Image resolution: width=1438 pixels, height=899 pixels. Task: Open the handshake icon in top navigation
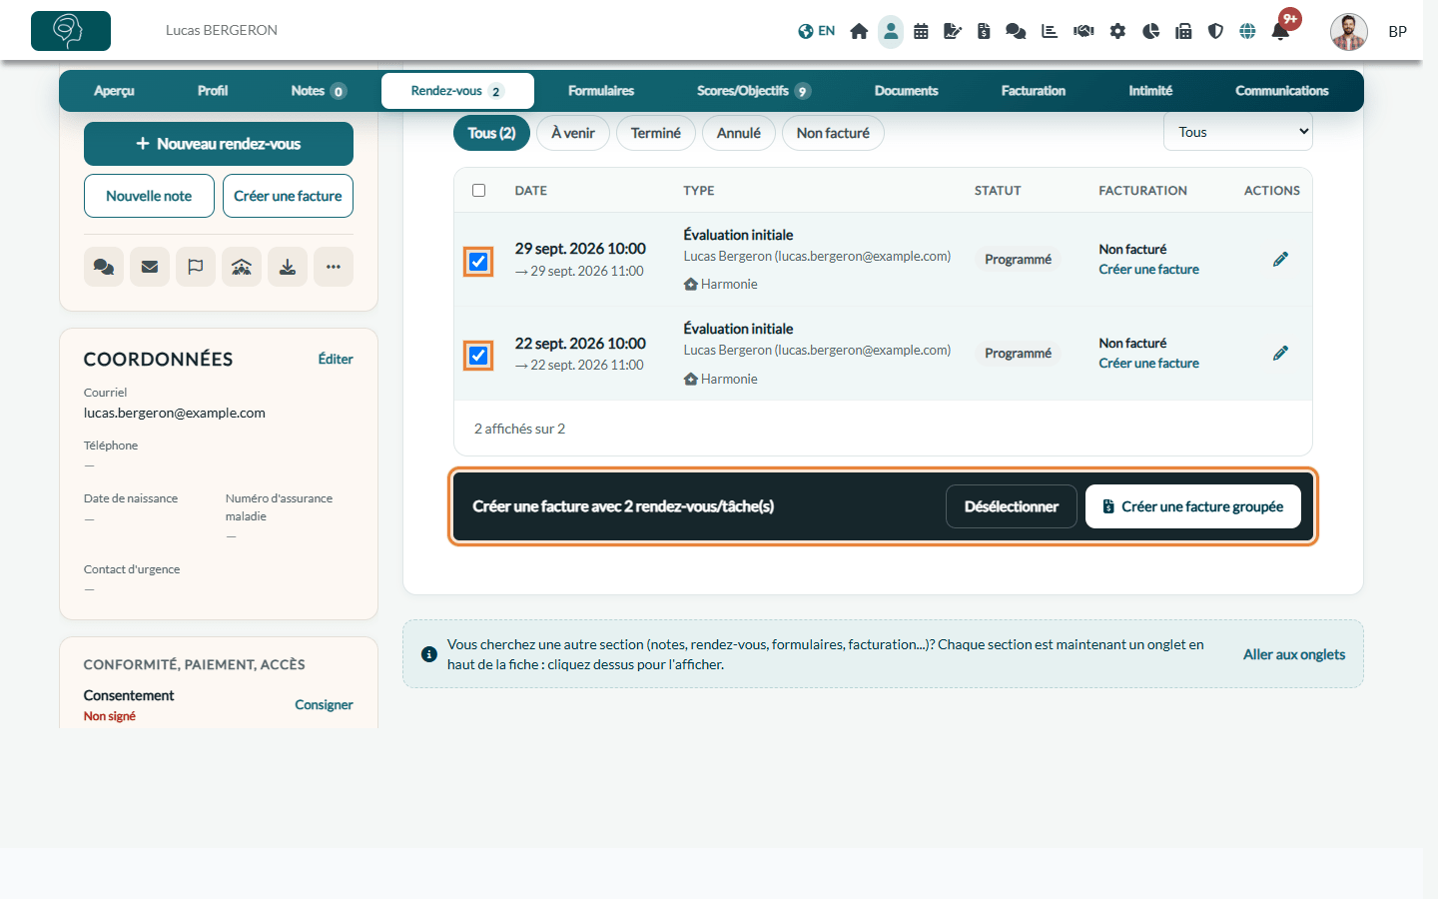(x=1083, y=31)
